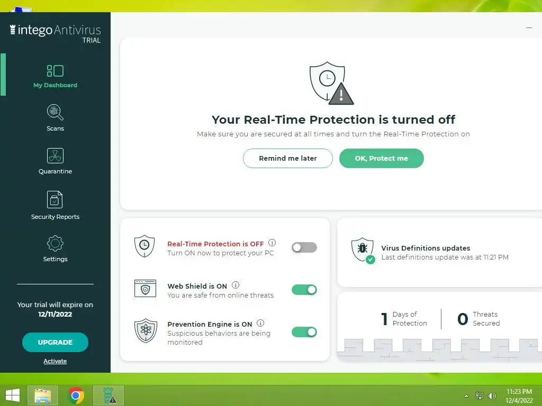Open the Settings gear icon
The image size is (542, 406).
point(55,243)
